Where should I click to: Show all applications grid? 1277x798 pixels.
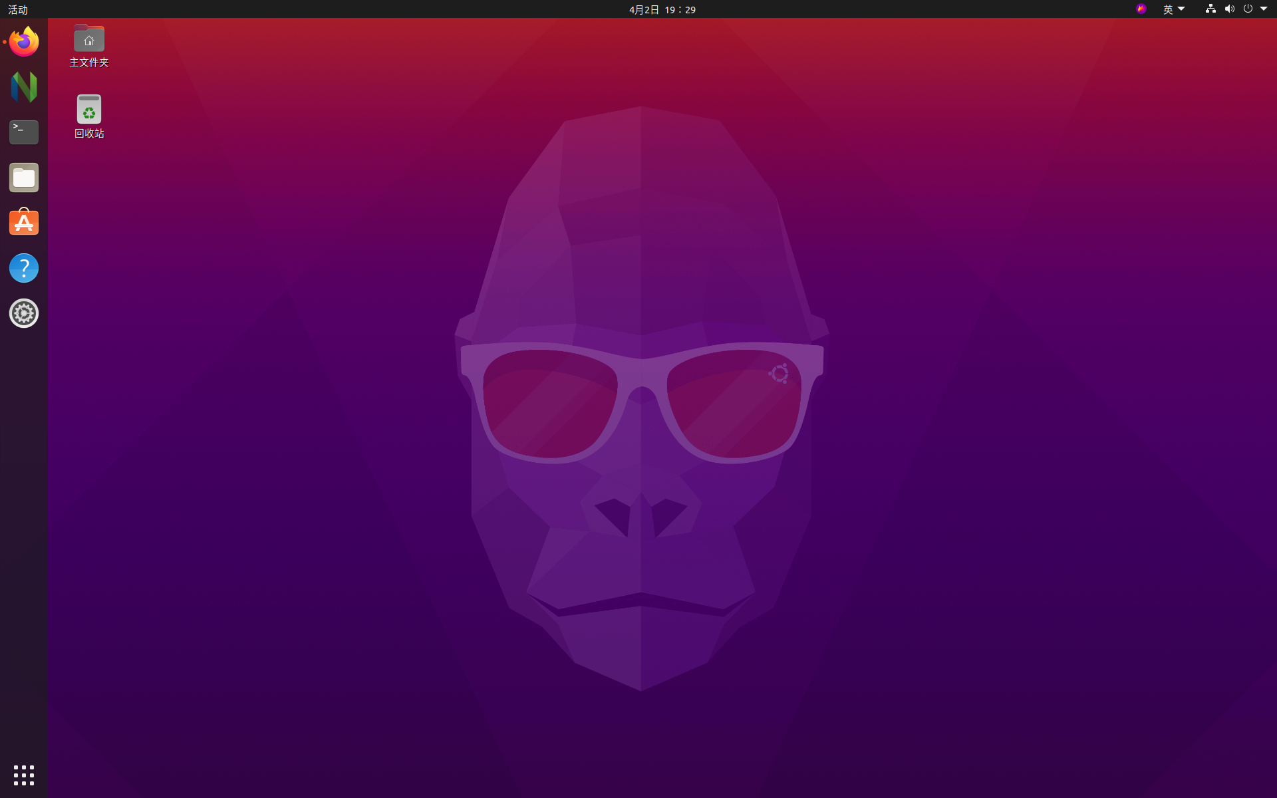[24, 775]
